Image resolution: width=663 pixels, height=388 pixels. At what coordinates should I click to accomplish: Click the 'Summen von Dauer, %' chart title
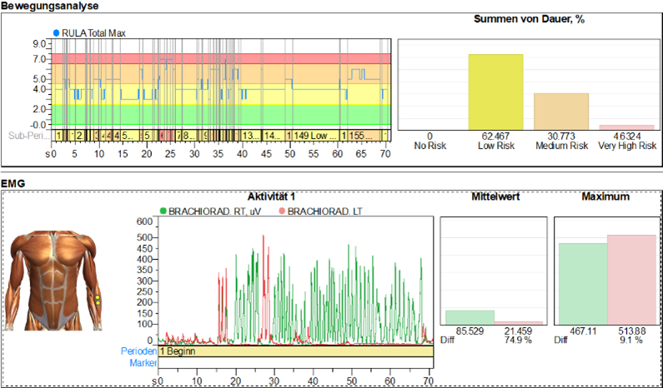click(x=530, y=19)
